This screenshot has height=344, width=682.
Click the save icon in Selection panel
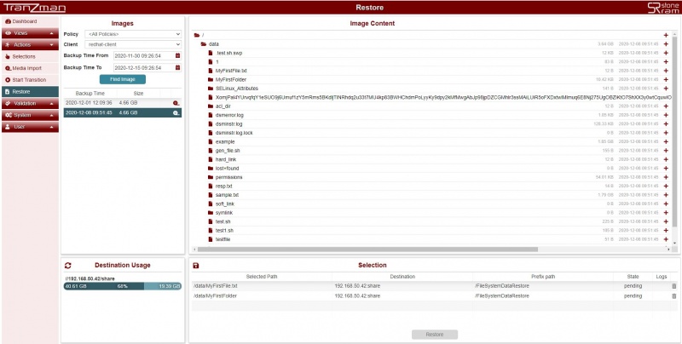point(196,266)
